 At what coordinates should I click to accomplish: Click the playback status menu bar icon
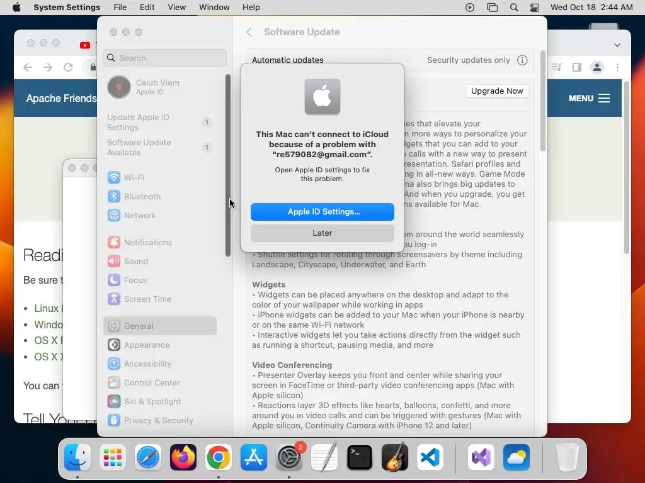point(470,8)
